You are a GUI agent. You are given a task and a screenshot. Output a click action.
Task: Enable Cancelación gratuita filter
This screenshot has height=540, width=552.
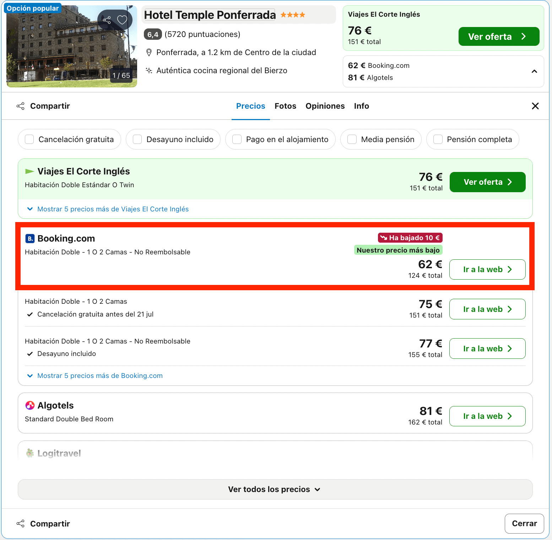29,139
